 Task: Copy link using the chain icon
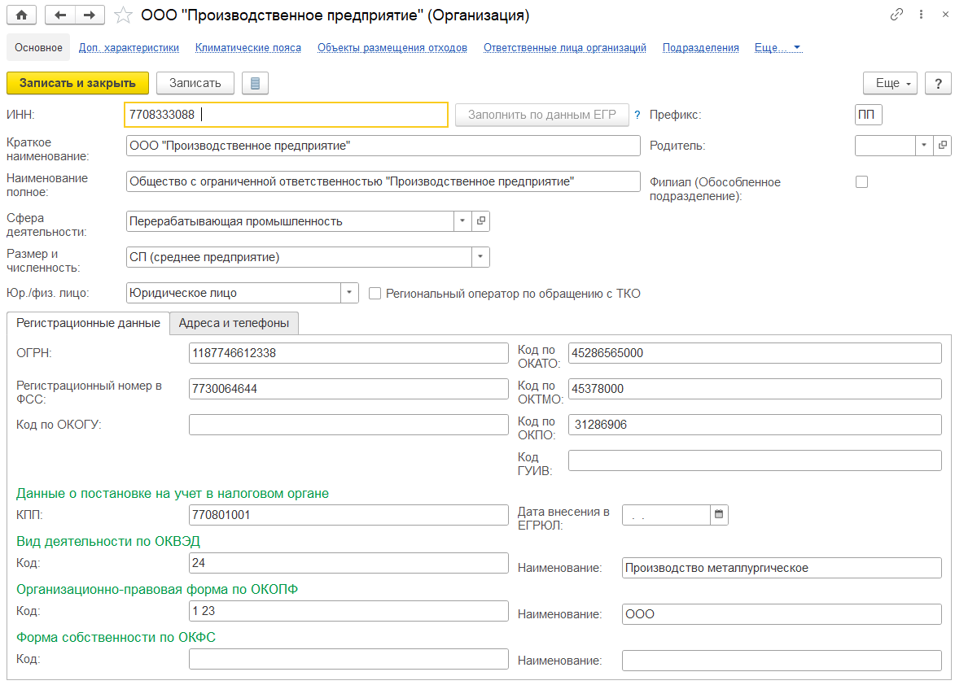(x=896, y=15)
